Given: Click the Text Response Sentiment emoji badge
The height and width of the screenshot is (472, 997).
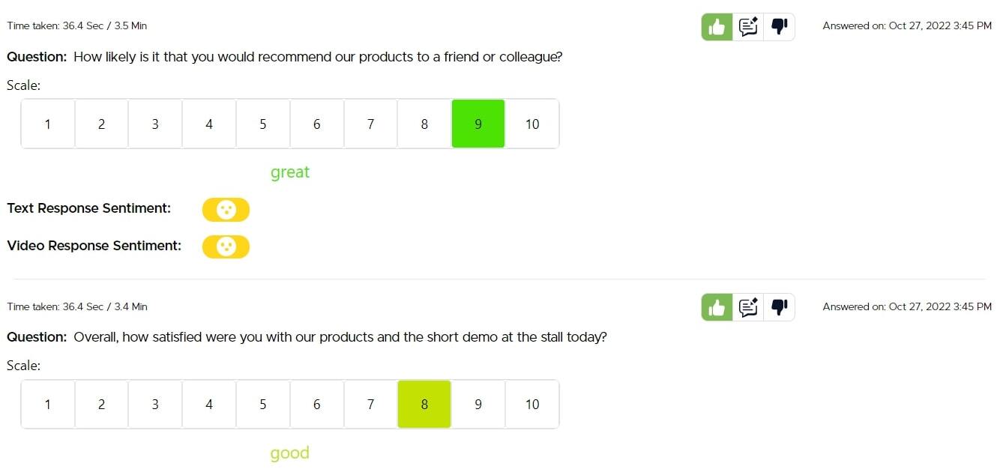Looking at the screenshot, I should pos(226,210).
